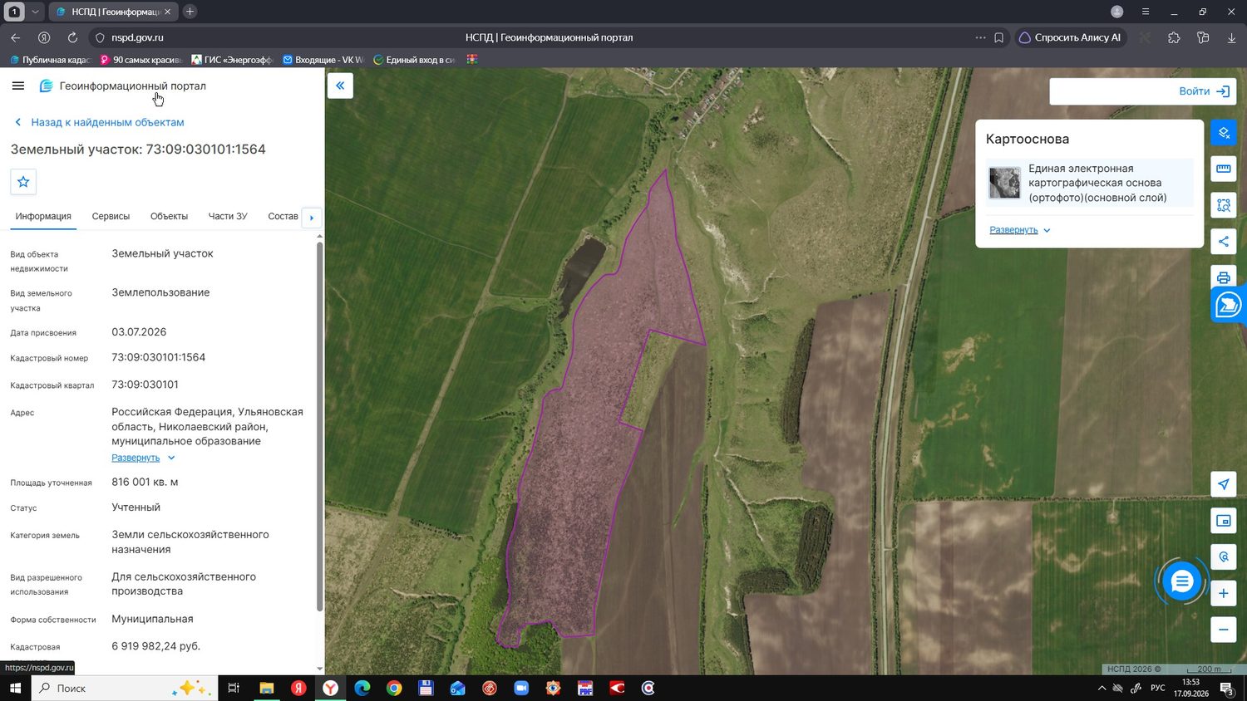This screenshot has height=701, width=1247.
Task: Ask Alice AI with Спросить Алису AI
Action: [x=1070, y=37]
